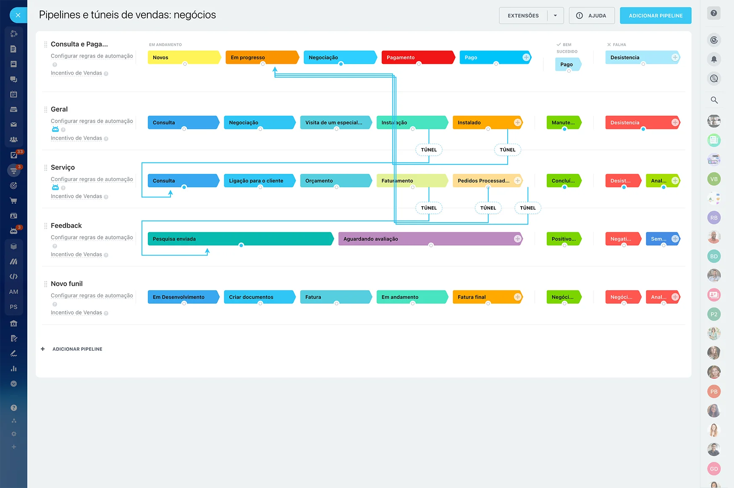Click Incentivo de Vendas under Novo funil
The width and height of the screenshot is (734, 488).
click(x=76, y=312)
